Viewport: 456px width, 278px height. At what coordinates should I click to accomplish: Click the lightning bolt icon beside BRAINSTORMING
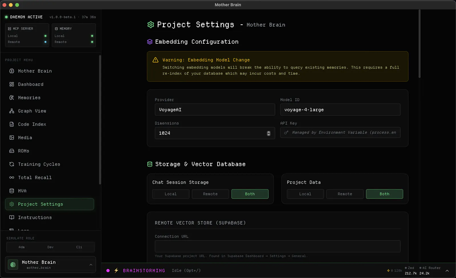coord(116,270)
